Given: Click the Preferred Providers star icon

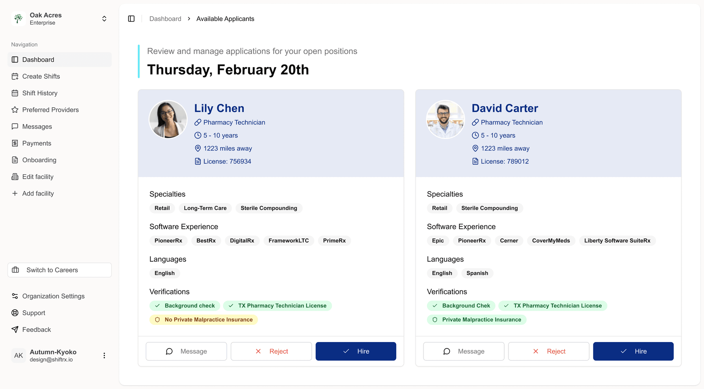Looking at the screenshot, I should click(x=15, y=110).
